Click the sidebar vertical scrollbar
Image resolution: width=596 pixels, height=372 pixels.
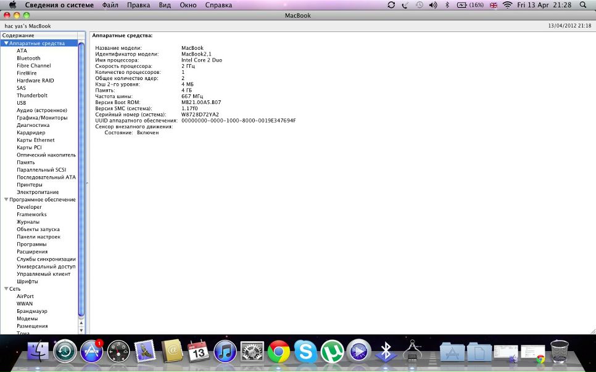[x=81, y=185]
